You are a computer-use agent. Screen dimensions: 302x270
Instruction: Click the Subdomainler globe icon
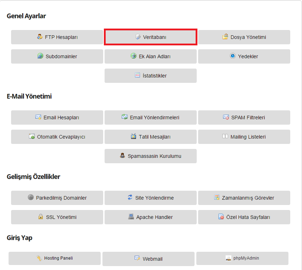(x=40, y=56)
